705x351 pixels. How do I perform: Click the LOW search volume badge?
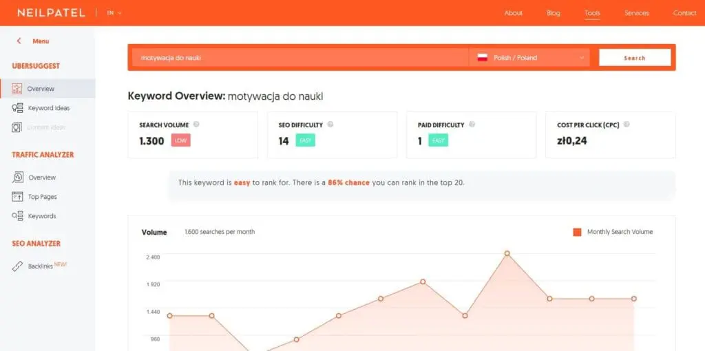pos(181,140)
